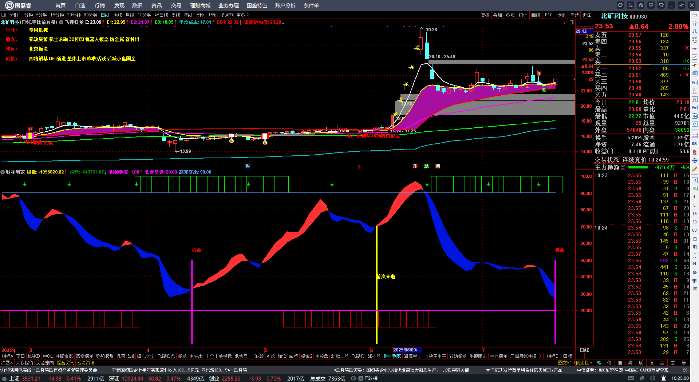Expand the 更多 periods dropdown
The image size is (699, 382).
coord(242,15)
